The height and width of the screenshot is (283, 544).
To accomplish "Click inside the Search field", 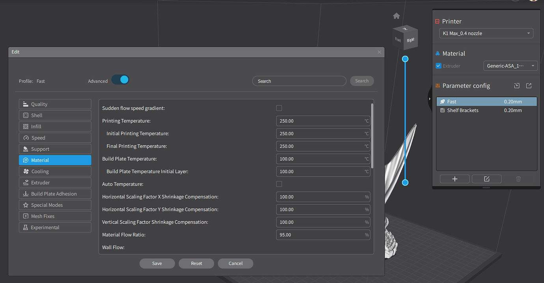I will point(299,81).
